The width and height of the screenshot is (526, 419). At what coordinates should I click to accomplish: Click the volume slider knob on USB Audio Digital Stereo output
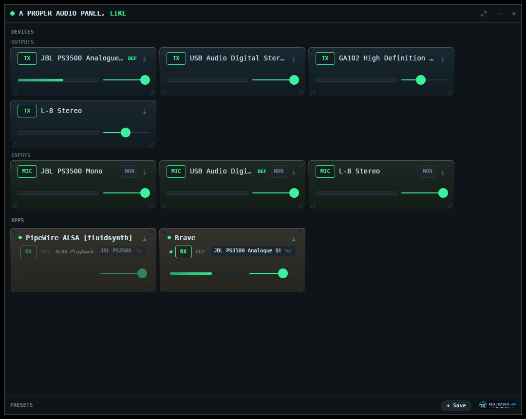[x=294, y=80]
